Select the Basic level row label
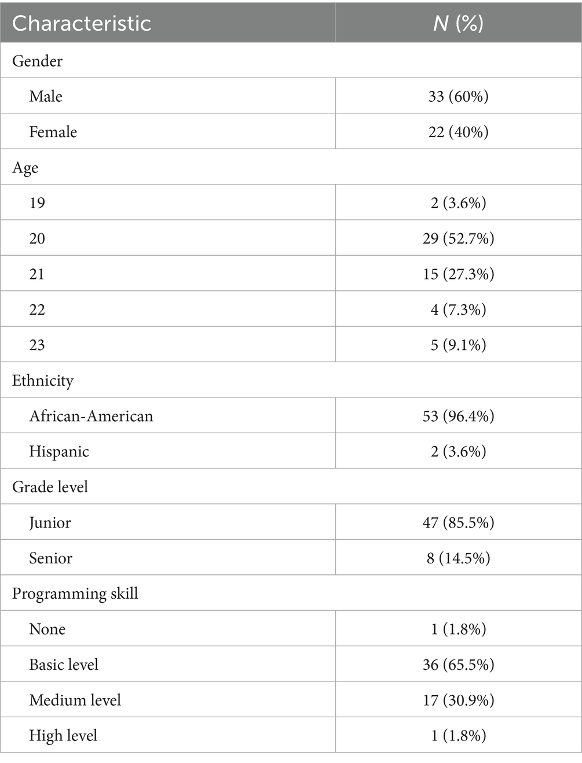Screen dimensions: 582x763 click(x=64, y=665)
